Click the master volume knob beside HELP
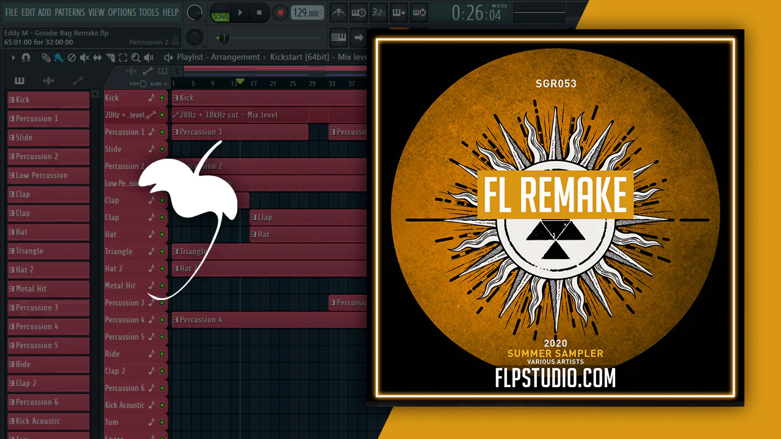781x439 pixels. click(x=195, y=12)
